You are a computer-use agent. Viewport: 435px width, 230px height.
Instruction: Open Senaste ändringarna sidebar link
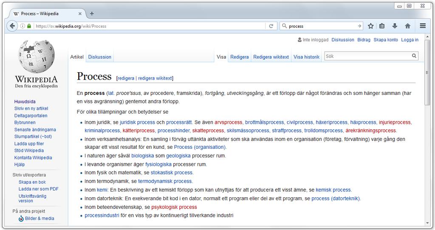coord(35,130)
